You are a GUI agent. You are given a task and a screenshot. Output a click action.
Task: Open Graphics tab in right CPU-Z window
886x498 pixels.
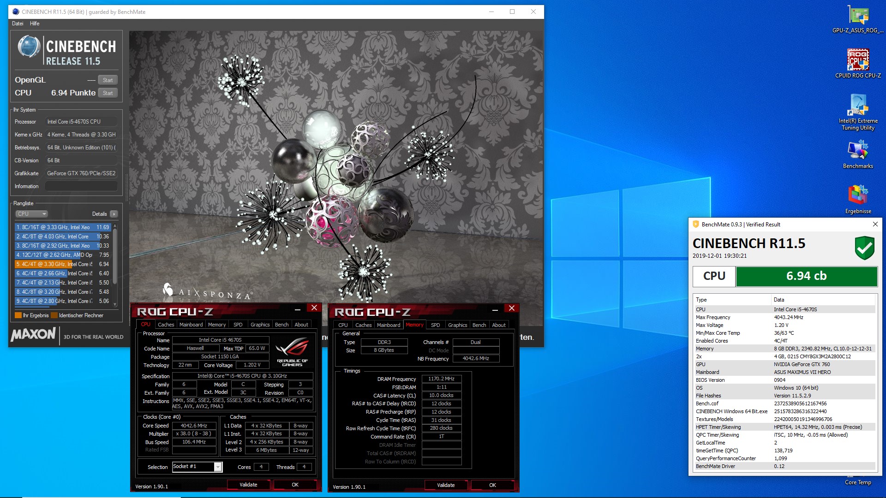pyautogui.click(x=457, y=325)
